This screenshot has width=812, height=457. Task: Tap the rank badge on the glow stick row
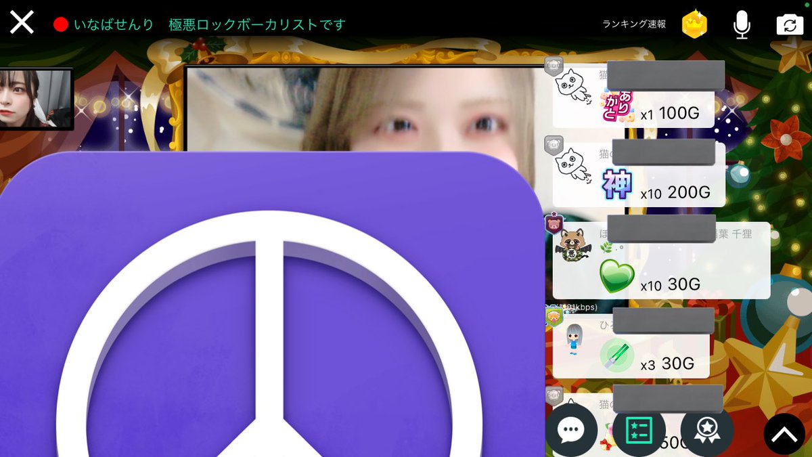(554, 316)
